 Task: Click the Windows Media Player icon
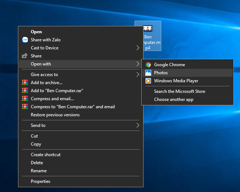[148, 81]
